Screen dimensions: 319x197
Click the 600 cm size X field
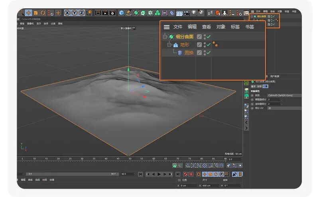tap(211, 185)
